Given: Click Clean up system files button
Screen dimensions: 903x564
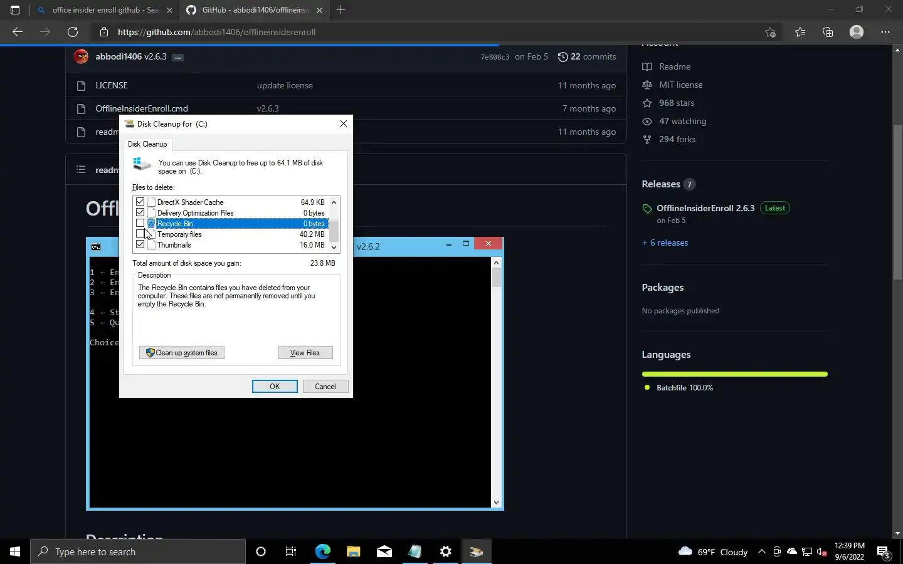Looking at the screenshot, I should click(182, 353).
